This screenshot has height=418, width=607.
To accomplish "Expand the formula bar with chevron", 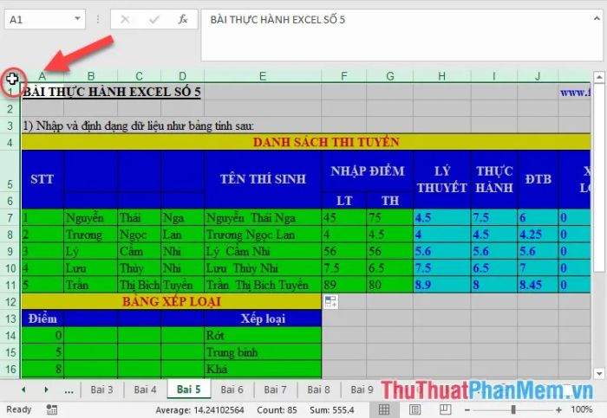I will point(597,18).
